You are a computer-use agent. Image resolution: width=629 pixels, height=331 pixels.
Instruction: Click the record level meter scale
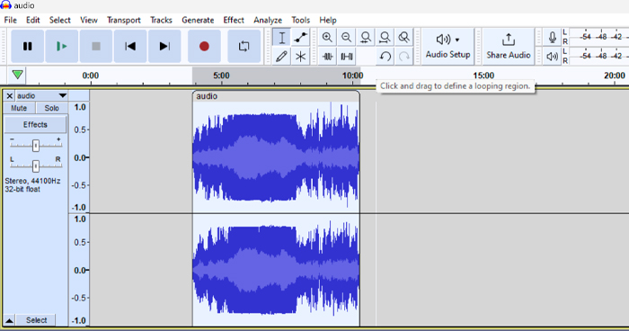click(598, 37)
